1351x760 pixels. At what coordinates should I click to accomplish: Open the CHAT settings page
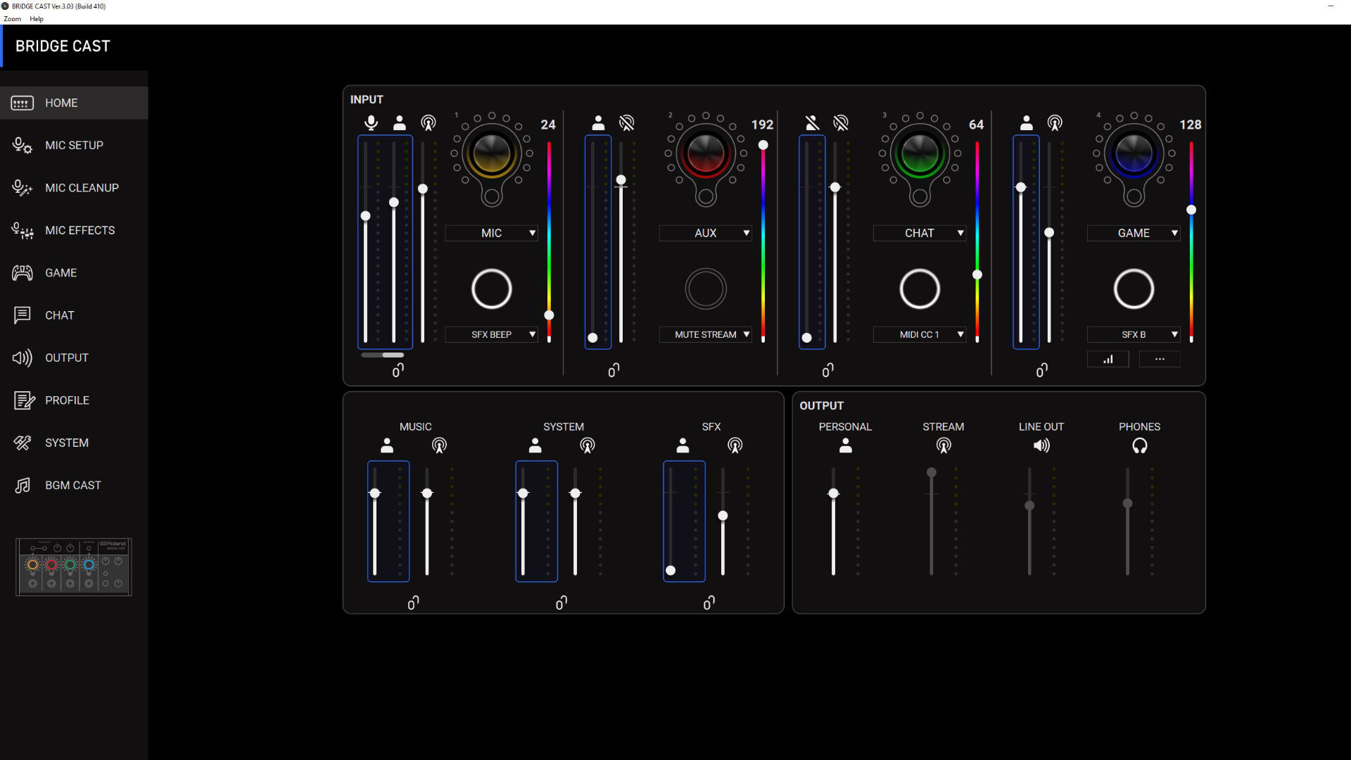[x=74, y=315]
